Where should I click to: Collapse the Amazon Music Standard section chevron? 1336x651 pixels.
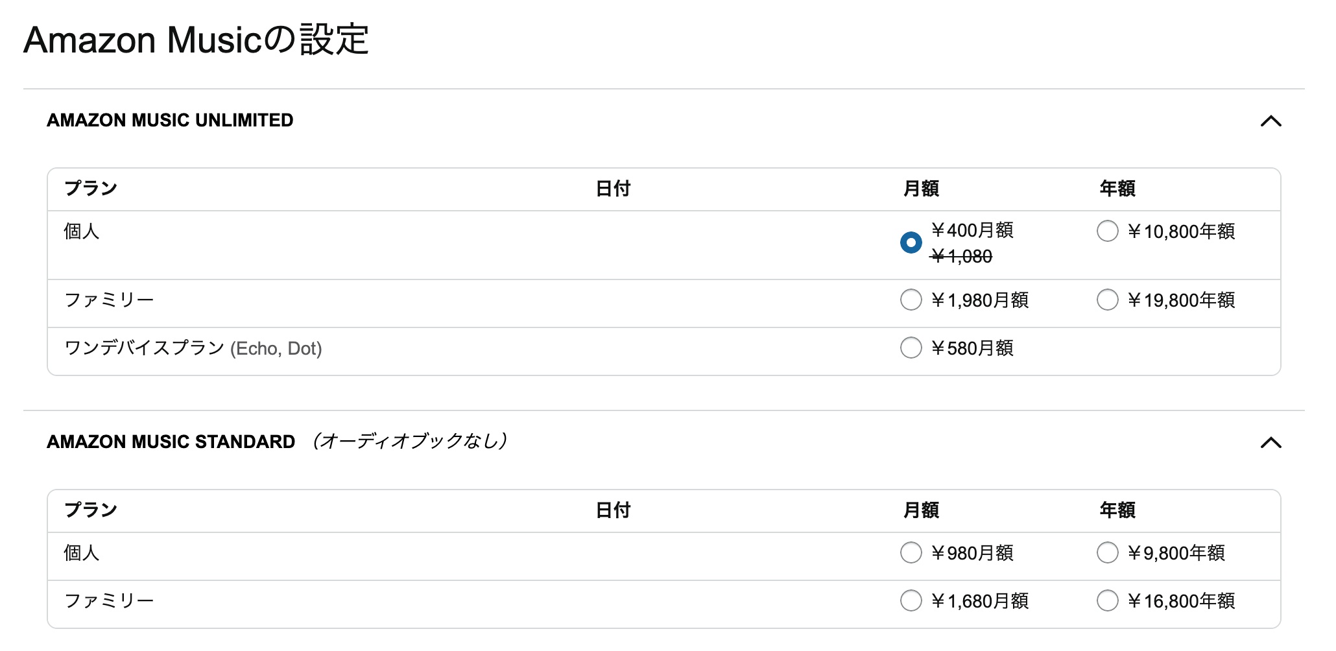click(x=1270, y=443)
